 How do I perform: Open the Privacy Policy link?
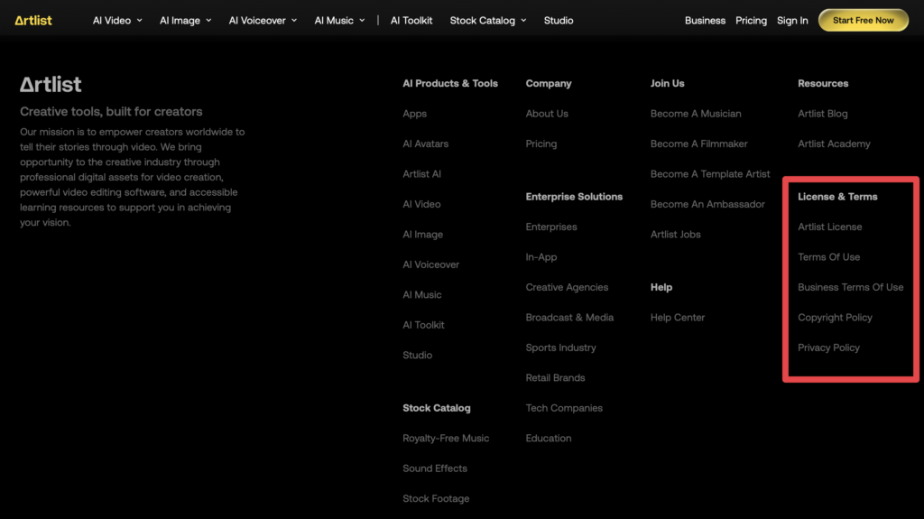(828, 347)
